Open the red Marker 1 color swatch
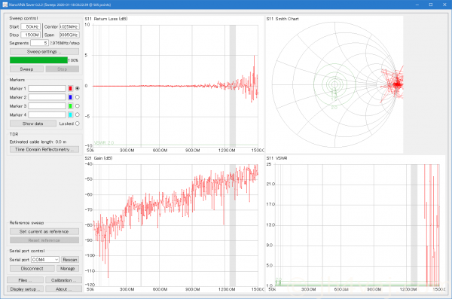 tap(70, 89)
